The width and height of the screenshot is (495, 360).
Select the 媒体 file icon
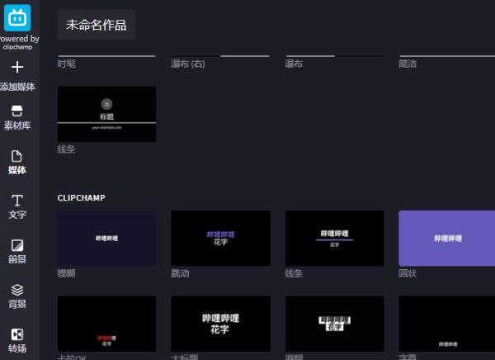tap(17, 156)
